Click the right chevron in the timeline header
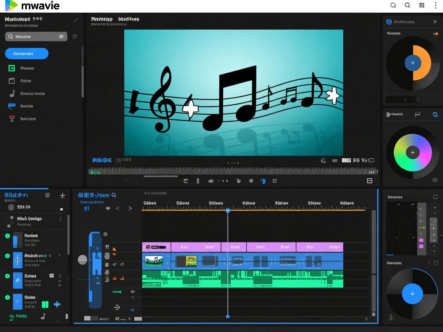This screenshot has height=332, width=443. tap(130, 208)
